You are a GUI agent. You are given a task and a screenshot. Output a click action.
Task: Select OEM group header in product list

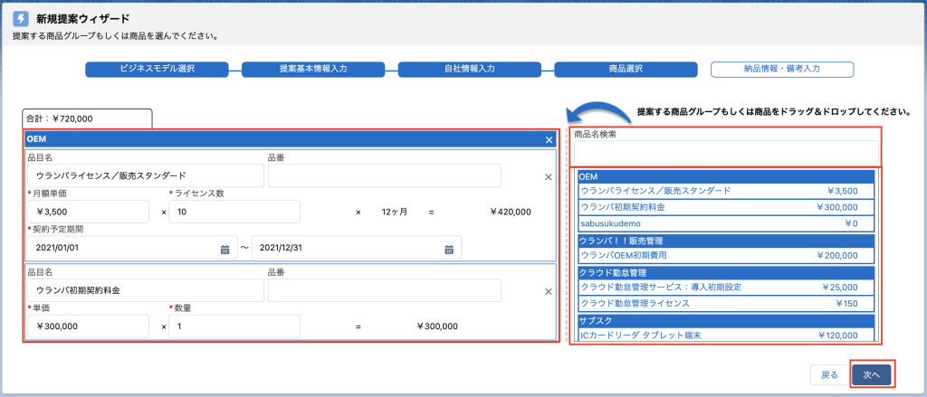(725, 176)
